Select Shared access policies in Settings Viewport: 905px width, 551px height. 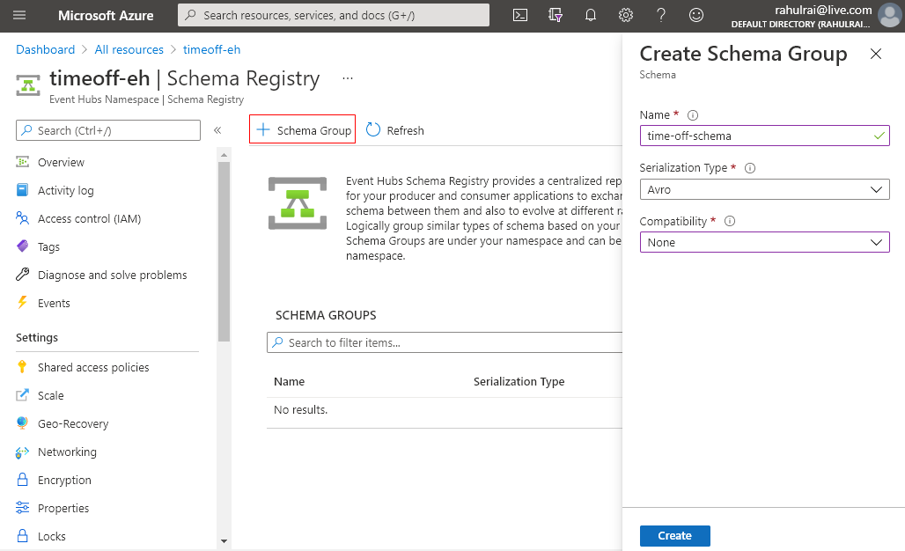(93, 367)
